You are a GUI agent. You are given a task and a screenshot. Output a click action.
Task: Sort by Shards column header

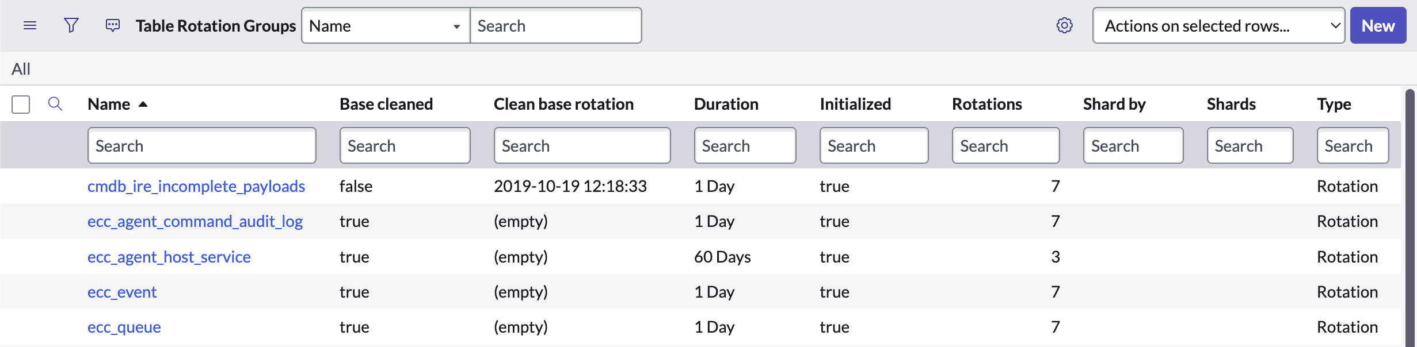click(1231, 104)
